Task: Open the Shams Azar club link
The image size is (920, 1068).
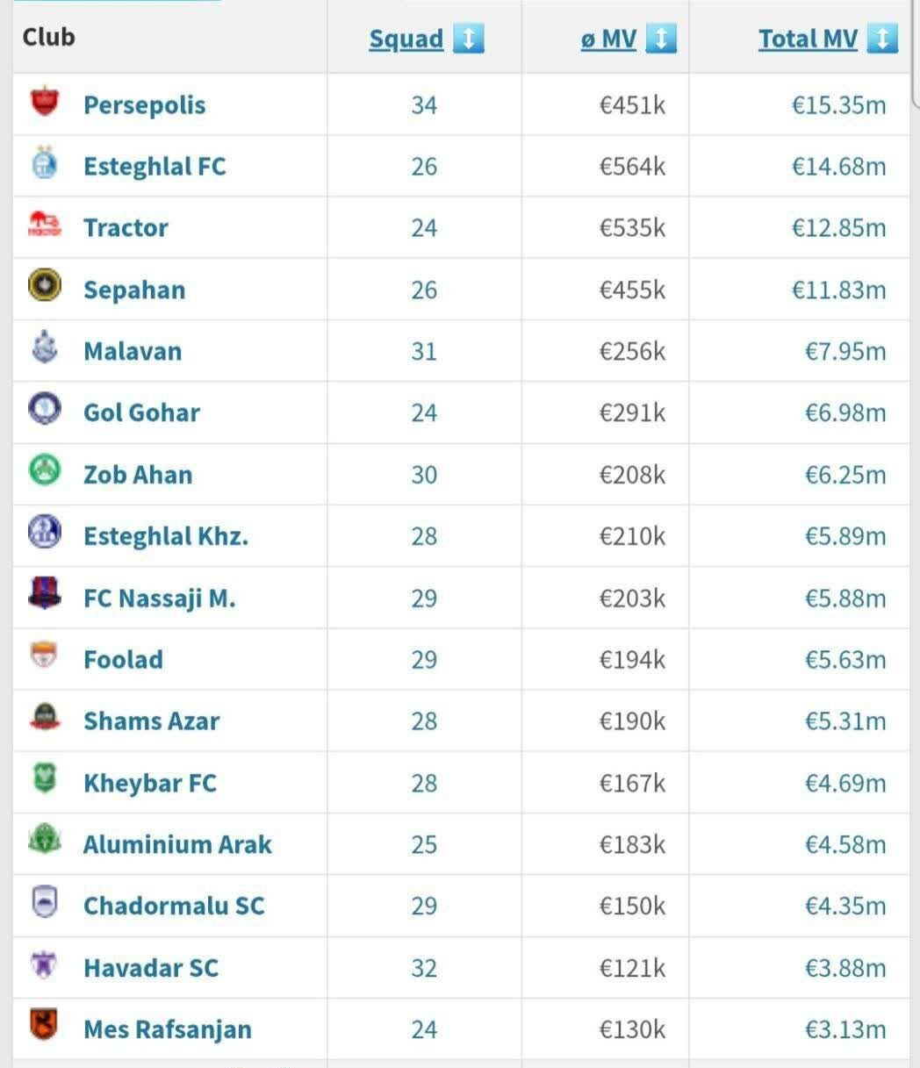Action: click(151, 720)
